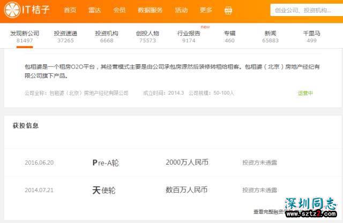Screen dimensions: 343x223
Task: Open the robot icon in the top navigation
Action: (228, 10)
